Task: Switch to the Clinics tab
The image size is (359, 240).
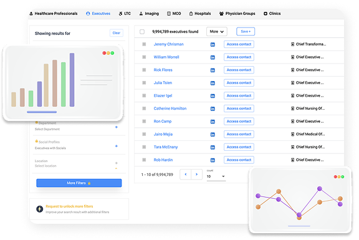Action: [272, 14]
